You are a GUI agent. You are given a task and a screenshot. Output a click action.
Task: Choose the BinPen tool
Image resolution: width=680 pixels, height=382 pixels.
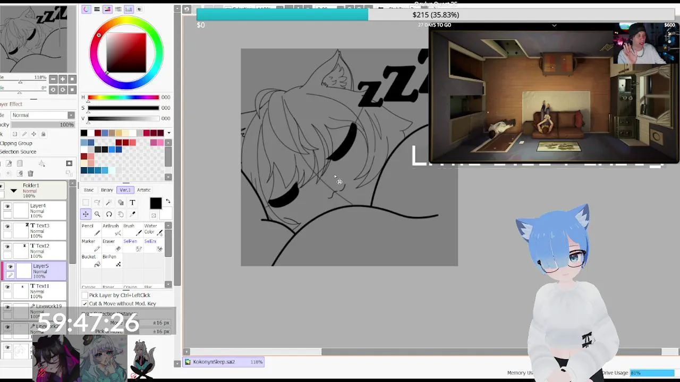pyautogui.click(x=111, y=261)
